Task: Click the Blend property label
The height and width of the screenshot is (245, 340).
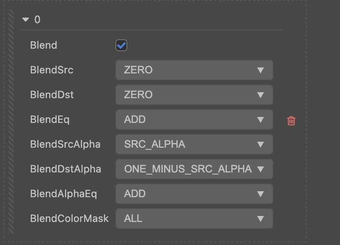Action: (x=44, y=45)
